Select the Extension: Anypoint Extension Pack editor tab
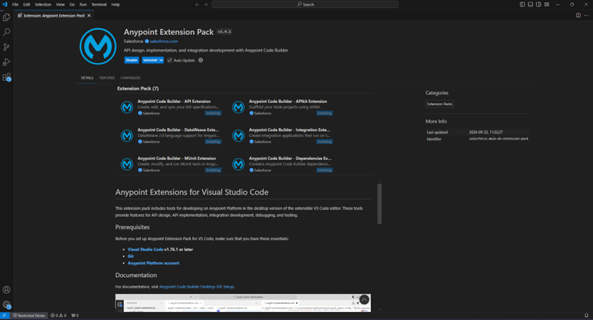Viewport: 593px width, 320px height. point(54,15)
